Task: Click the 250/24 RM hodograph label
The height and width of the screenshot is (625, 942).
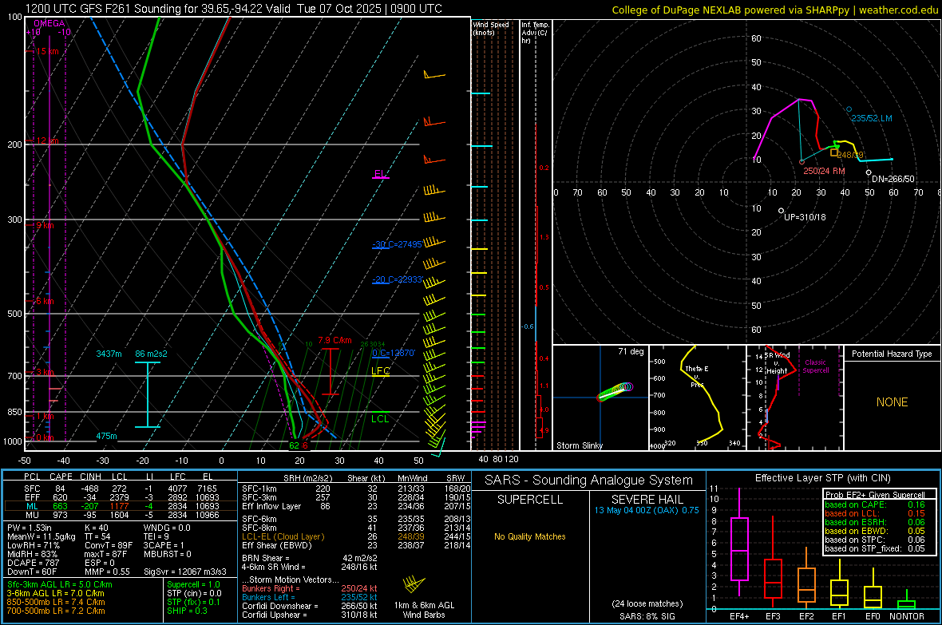Action: [824, 171]
